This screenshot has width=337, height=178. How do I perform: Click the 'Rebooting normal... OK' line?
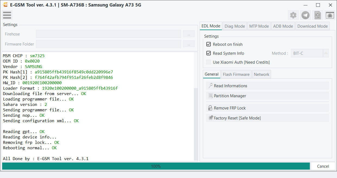point(30,148)
